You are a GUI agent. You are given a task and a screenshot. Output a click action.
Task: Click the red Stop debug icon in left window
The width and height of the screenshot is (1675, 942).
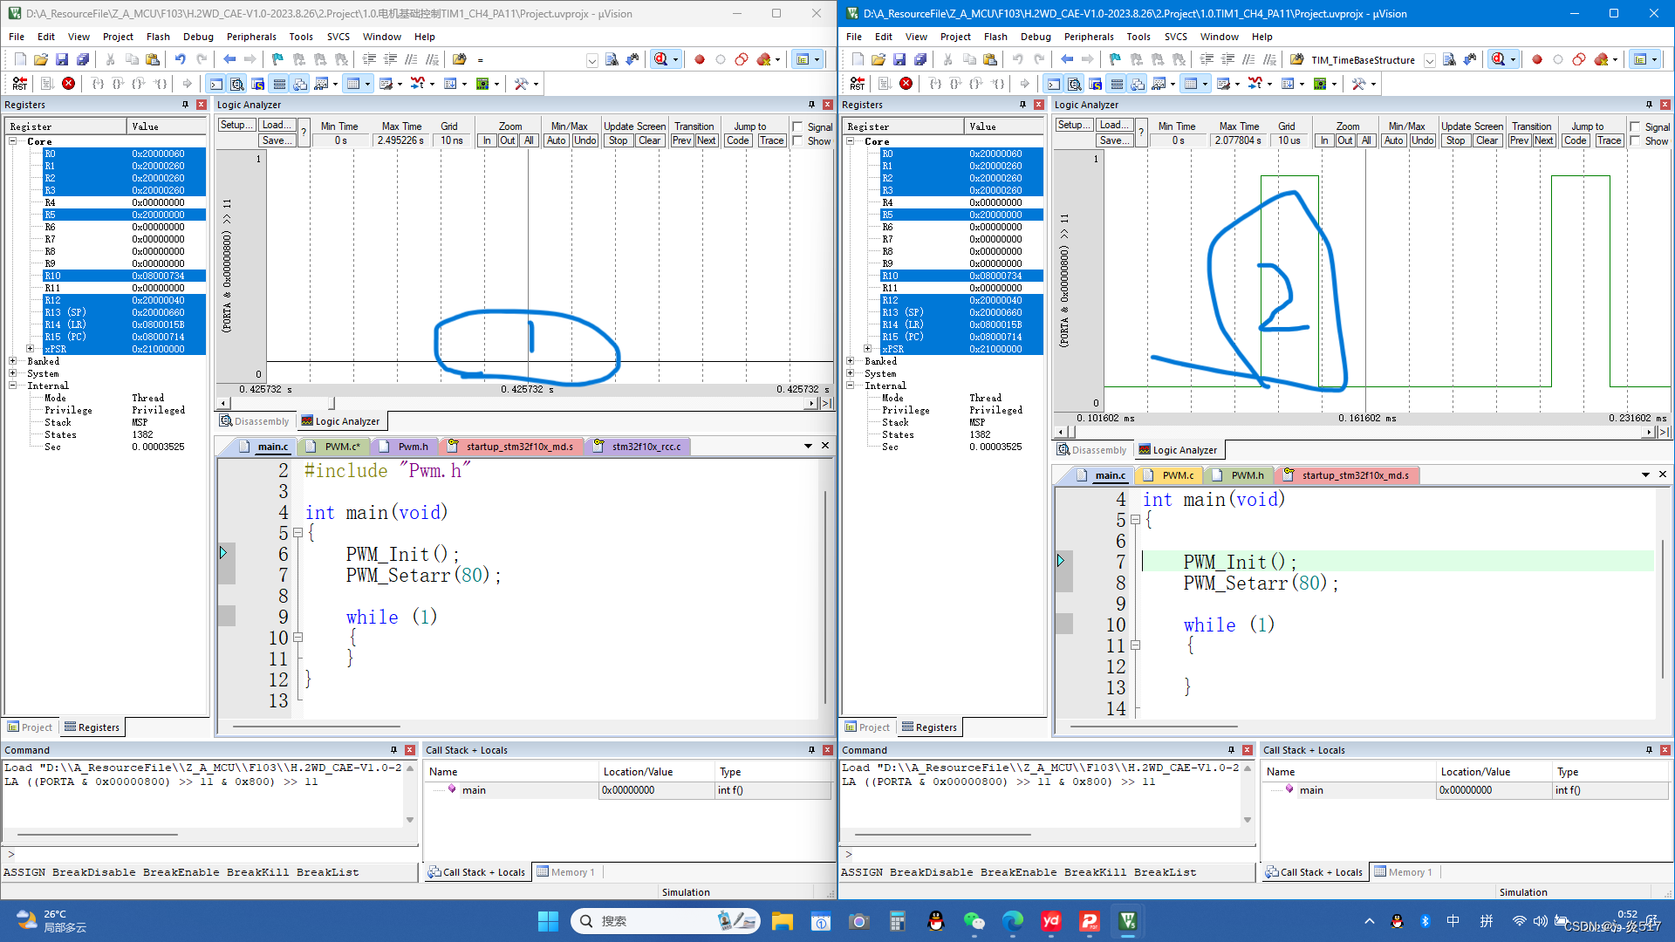(68, 84)
